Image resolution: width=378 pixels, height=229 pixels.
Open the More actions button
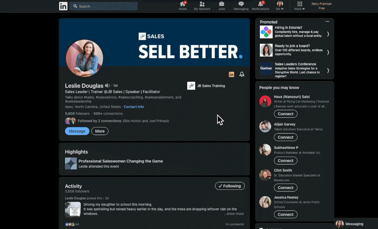100,131
